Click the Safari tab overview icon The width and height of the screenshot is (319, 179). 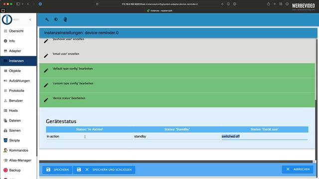[281, 4]
